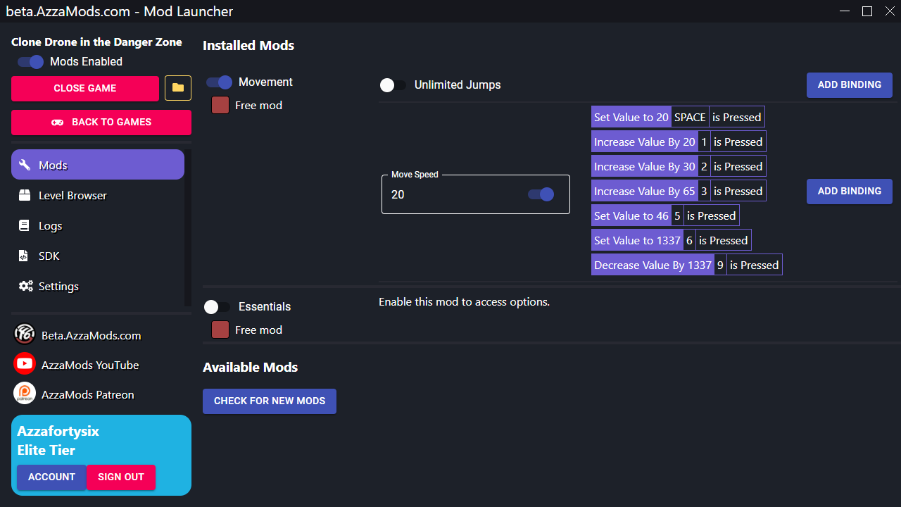
Task: Select the Decrease Value By 1337 binding
Action: tap(687, 265)
